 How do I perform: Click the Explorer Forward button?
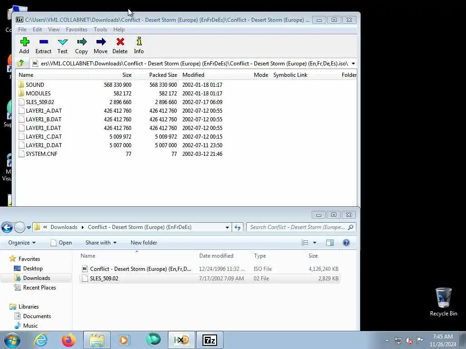(x=20, y=227)
